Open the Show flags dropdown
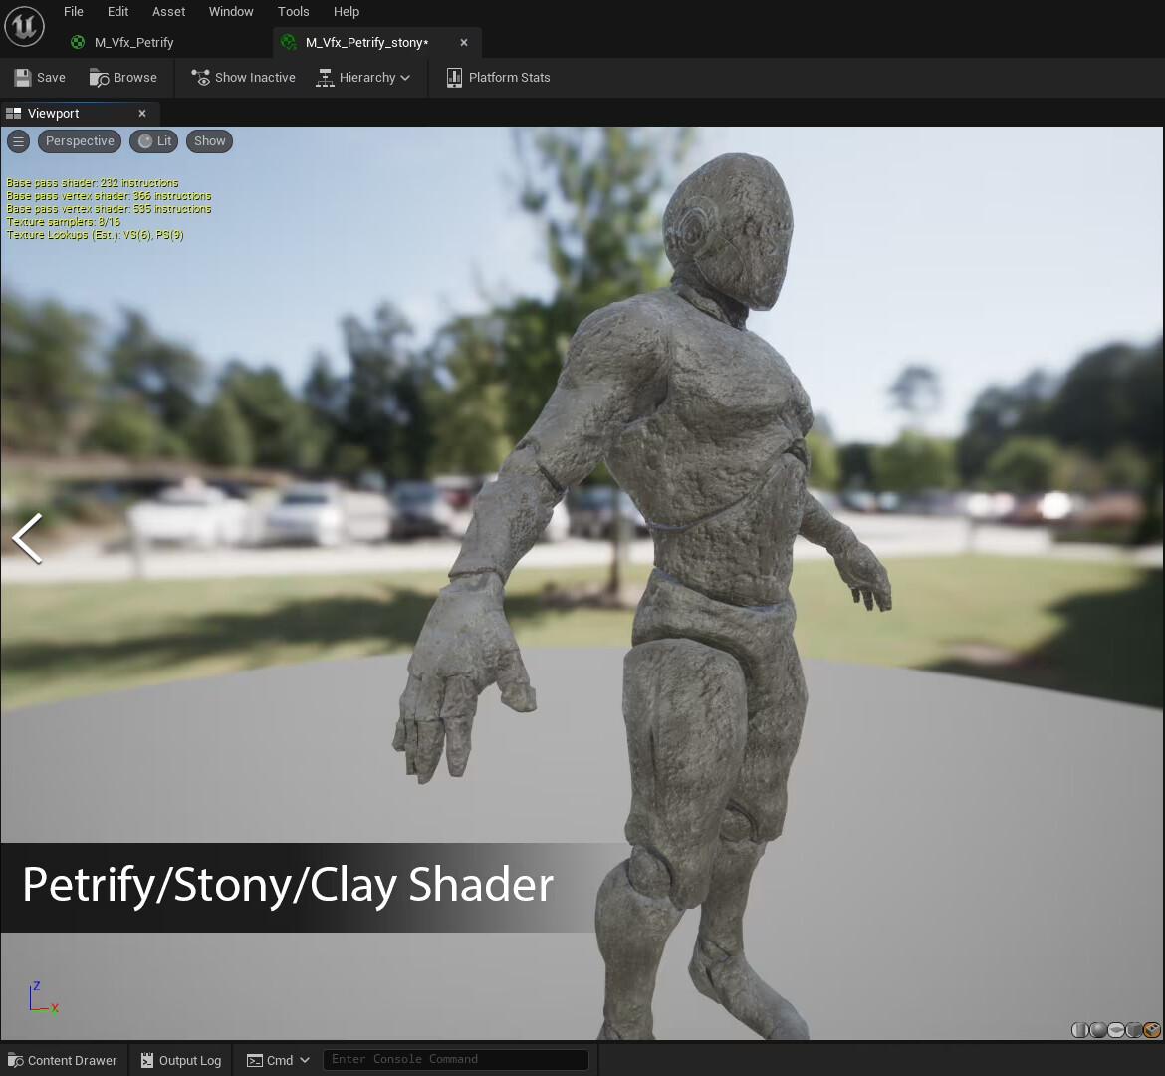 click(x=209, y=141)
